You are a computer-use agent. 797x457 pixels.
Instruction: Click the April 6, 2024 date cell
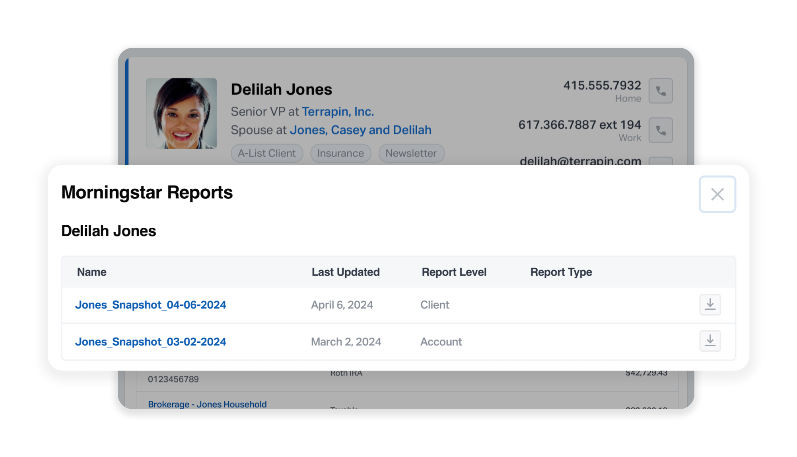(x=342, y=305)
